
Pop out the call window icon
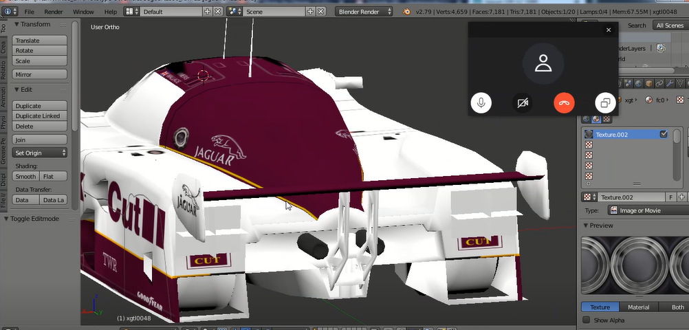coord(605,103)
